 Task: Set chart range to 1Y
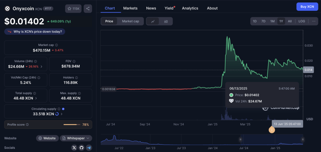pyautogui.click(x=281, y=21)
